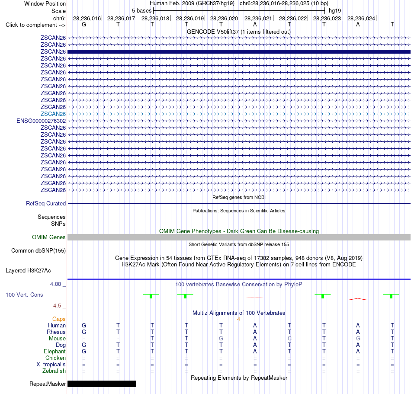The image size is (411, 394).
Task: Click the '5 bases' scale bar text
Action: pyautogui.click(x=141, y=11)
